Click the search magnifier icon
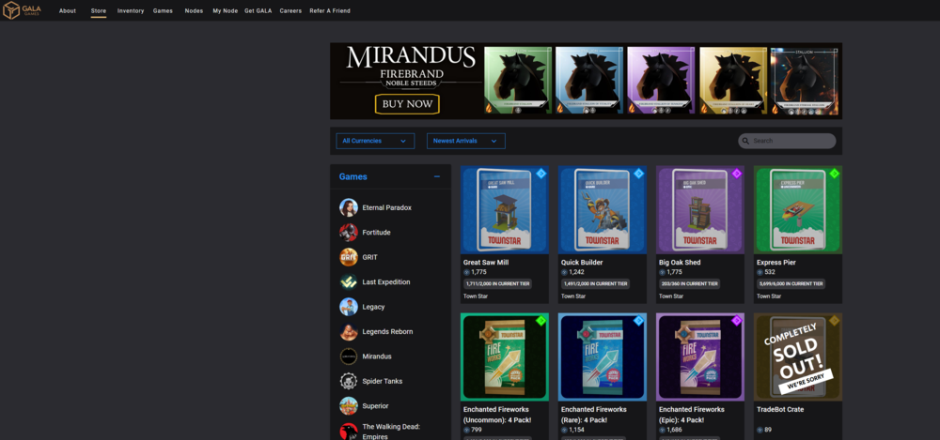Viewport: 940px width, 440px height. pyautogui.click(x=745, y=142)
